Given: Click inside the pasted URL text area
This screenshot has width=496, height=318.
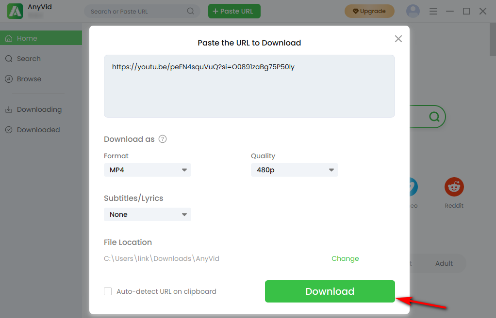Looking at the screenshot, I should pos(249,86).
